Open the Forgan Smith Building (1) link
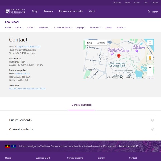Viewport: 161px width, 161px height. (28, 47)
